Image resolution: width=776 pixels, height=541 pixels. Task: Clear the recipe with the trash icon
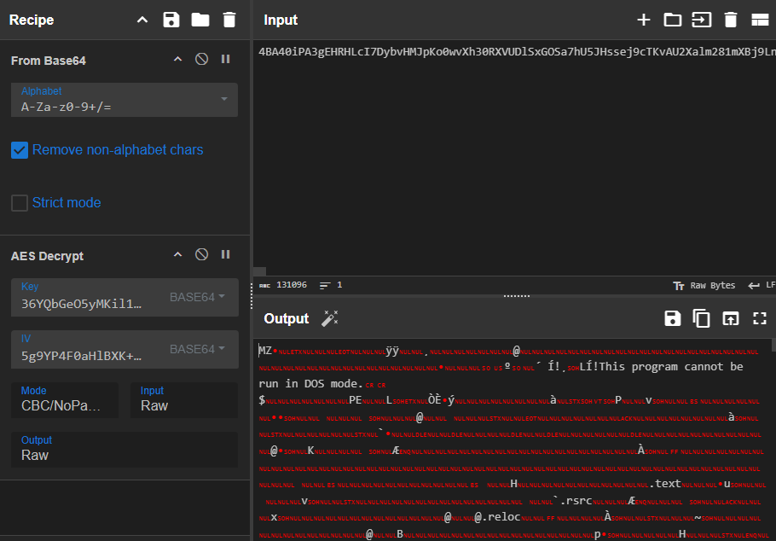[229, 20]
